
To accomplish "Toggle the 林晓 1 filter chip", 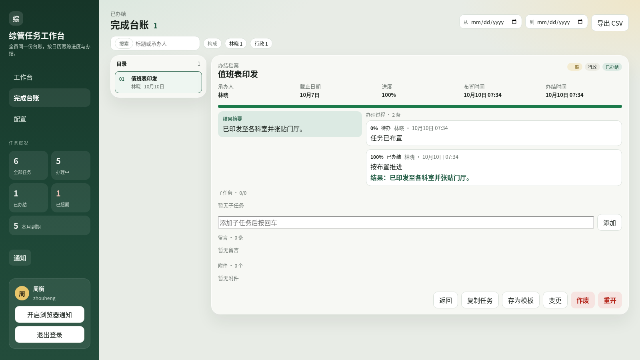I will click(x=236, y=44).
